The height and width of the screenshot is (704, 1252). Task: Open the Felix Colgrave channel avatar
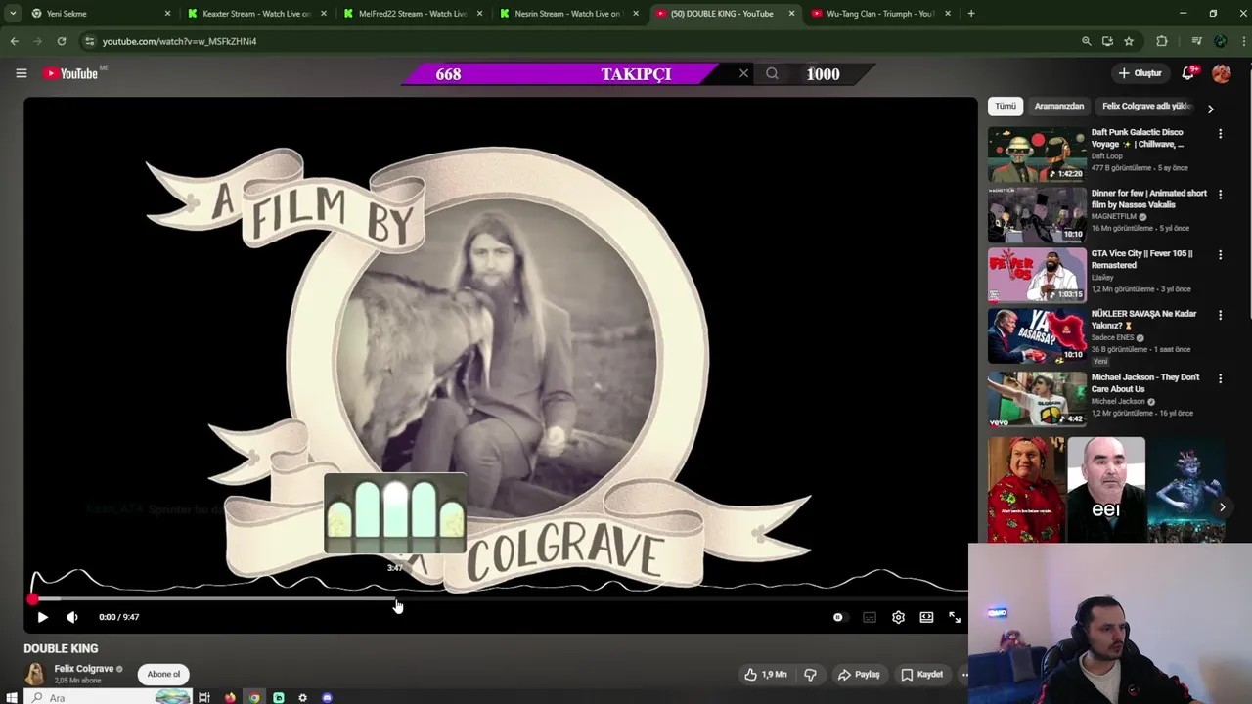coord(35,674)
